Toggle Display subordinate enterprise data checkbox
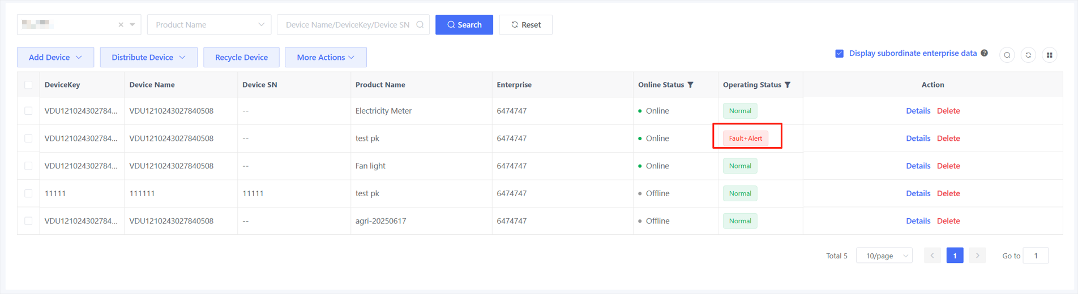The image size is (1078, 294). (x=839, y=53)
